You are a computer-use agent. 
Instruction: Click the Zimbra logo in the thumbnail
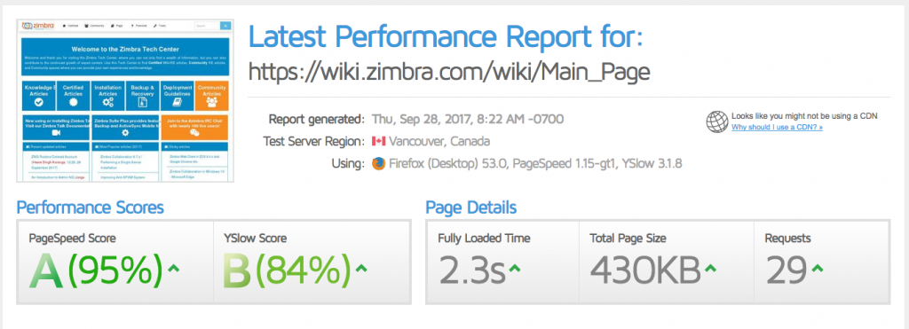pyautogui.click(x=38, y=26)
